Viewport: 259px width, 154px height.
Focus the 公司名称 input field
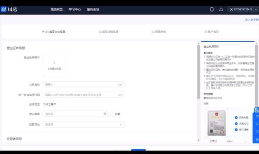[x=84, y=84]
